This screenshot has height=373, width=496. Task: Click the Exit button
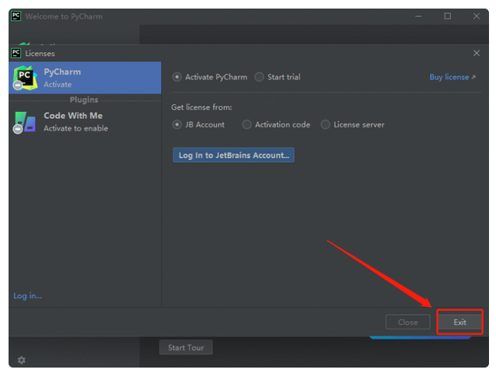click(x=459, y=322)
